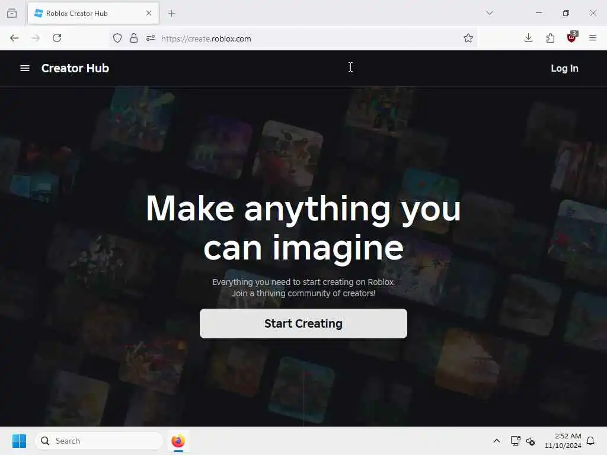Image resolution: width=607 pixels, height=455 pixels.
Task: Click the Start Creating button
Action: pyautogui.click(x=303, y=323)
